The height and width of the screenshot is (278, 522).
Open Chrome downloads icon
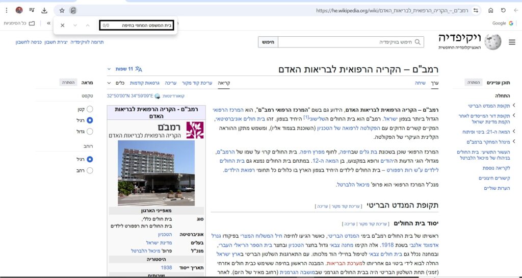click(x=44, y=10)
